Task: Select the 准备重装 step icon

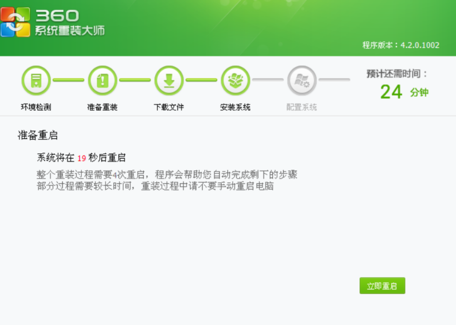Action: tap(102, 81)
